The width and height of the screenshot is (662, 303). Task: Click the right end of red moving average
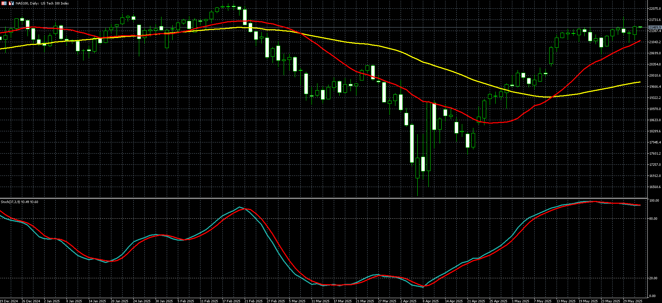(640, 41)
